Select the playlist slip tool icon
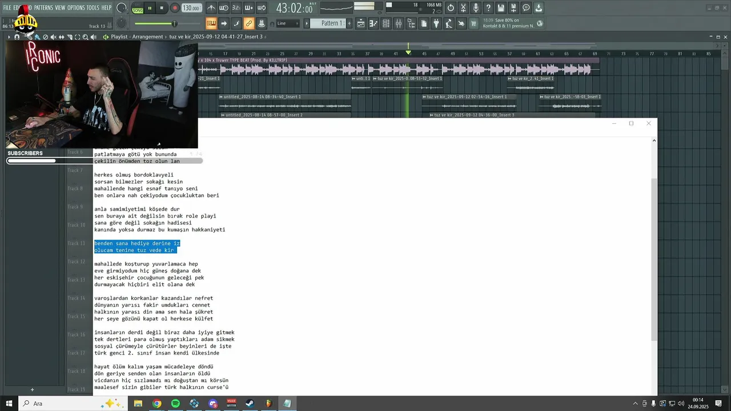Image resolution: width=731 pixels, height=411 pixels. [61, 37]
